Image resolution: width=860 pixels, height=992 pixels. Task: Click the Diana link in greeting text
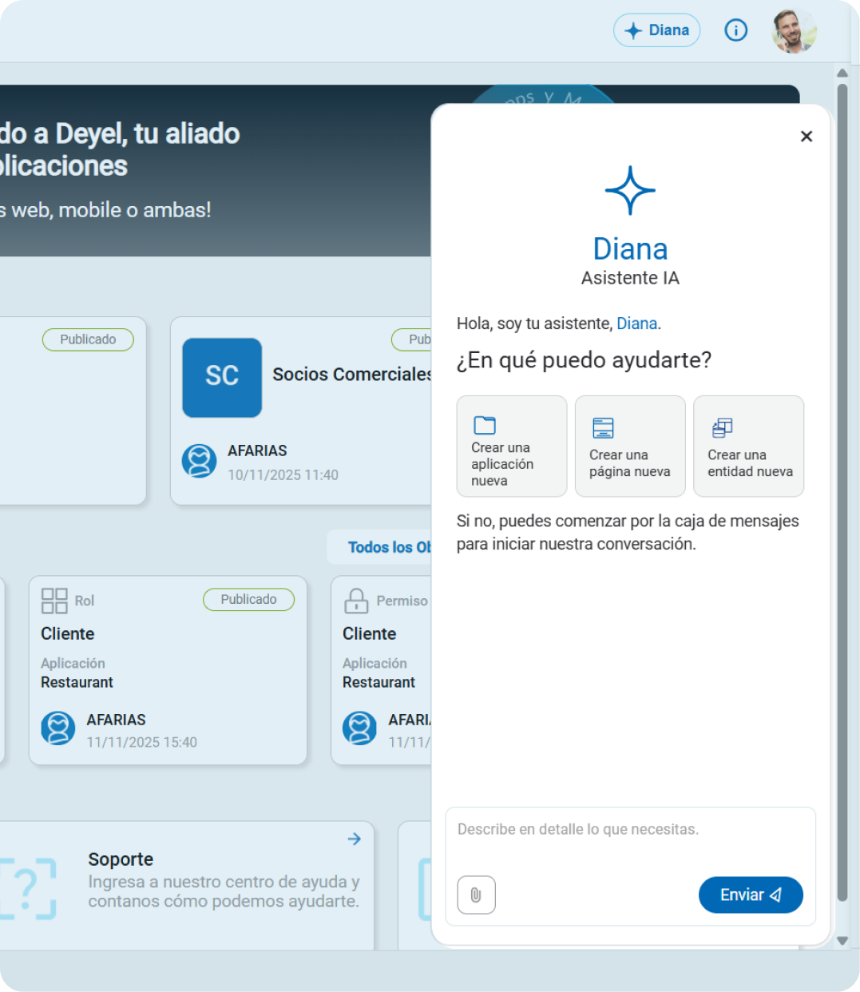tap(636, 323)
